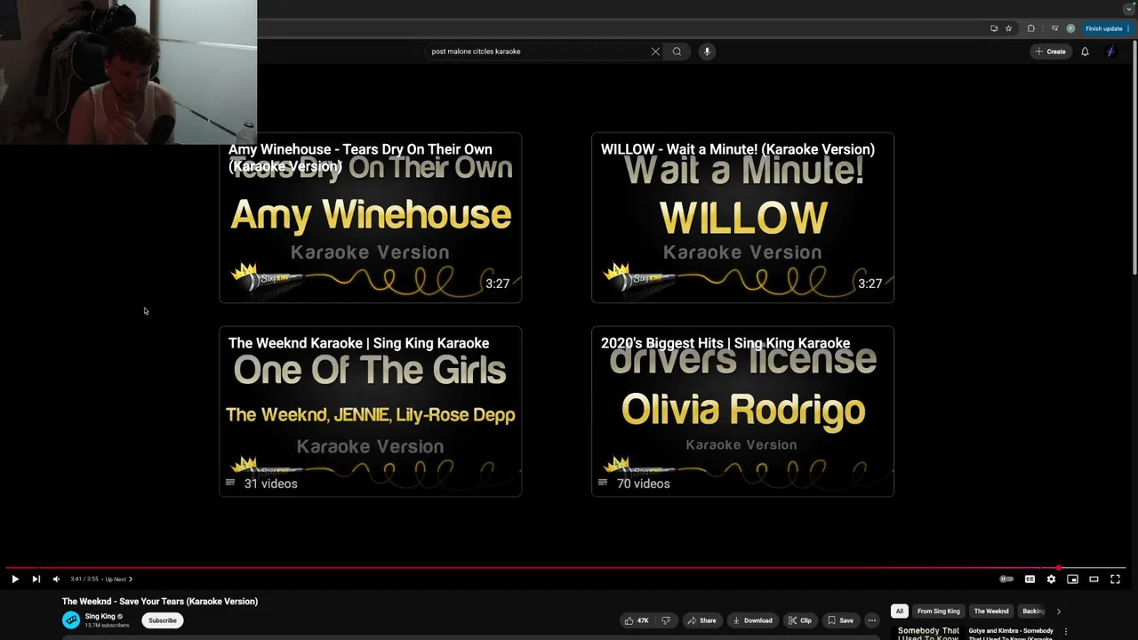Open the Sing King channel name link
The width and height of the screenshot is (1138, 640).
click(x=100, y=616)
